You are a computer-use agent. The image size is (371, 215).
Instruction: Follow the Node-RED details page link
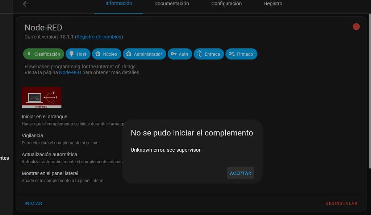tap(70, 72)
